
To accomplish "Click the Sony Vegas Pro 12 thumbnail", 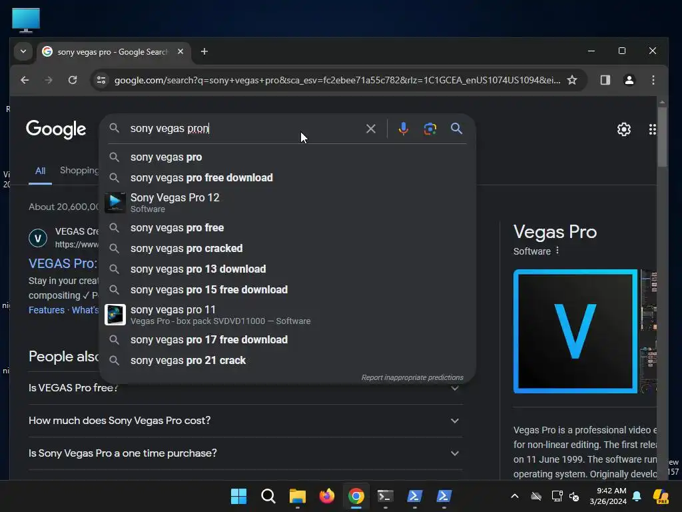I will tap(115, 203).
